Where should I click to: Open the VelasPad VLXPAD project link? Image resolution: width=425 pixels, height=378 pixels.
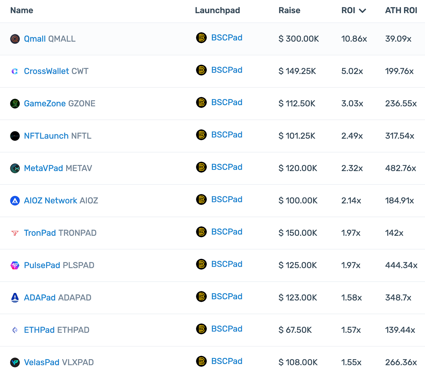[59, 363]
